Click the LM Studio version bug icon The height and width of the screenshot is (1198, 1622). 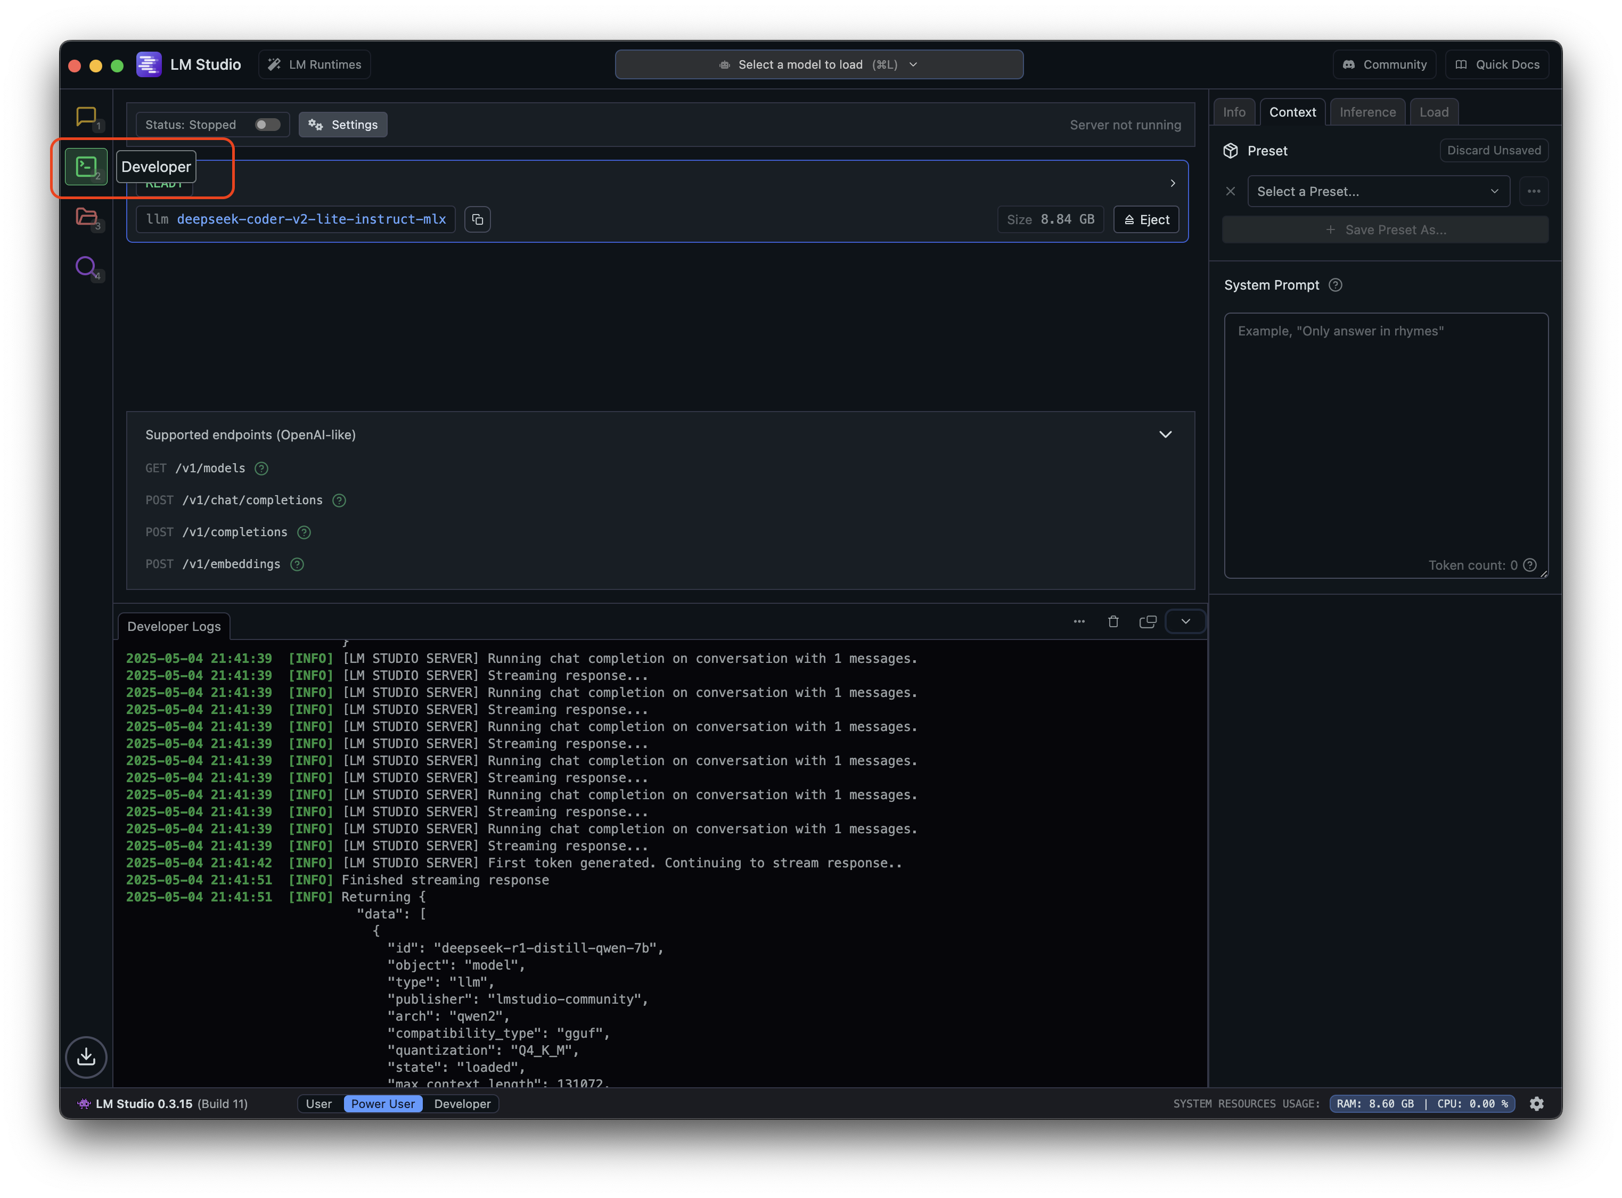point(84,1104)
